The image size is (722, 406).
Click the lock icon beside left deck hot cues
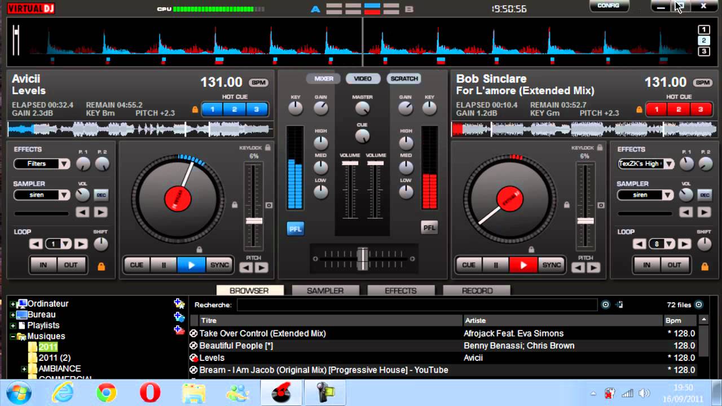click(196, 109)
